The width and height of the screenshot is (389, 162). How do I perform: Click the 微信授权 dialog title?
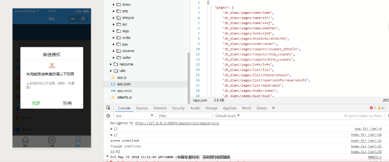pos(51,55)
